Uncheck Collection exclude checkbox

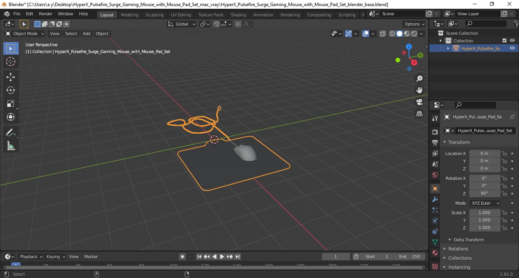pos(504,40)
